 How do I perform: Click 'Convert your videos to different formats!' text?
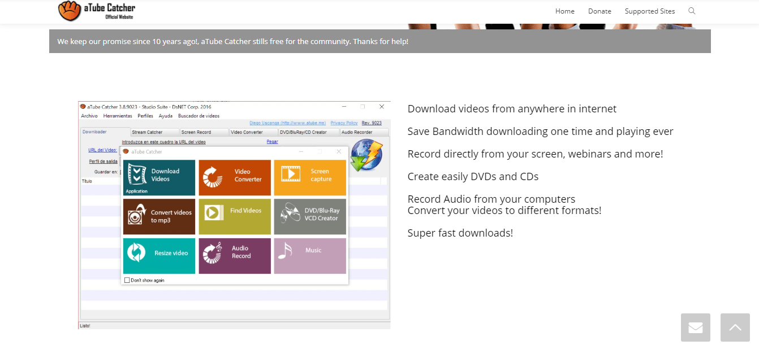[504, 211]
